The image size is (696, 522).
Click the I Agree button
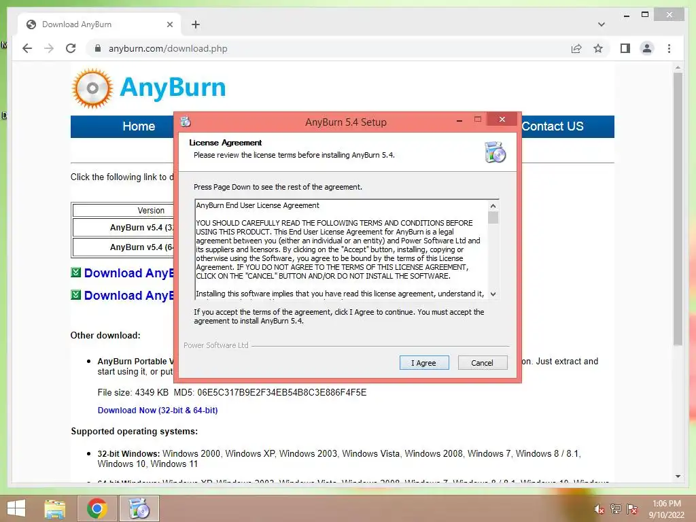(x=424, y=363)
